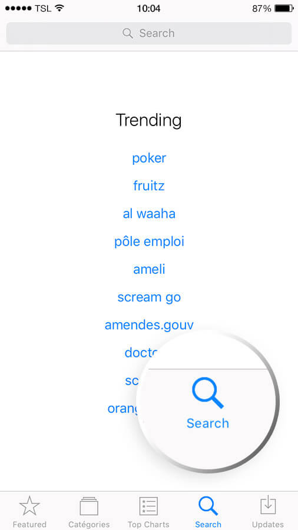Screen dimensions: 298x530
Task: Select trending term poker
Action: [149, 158]
